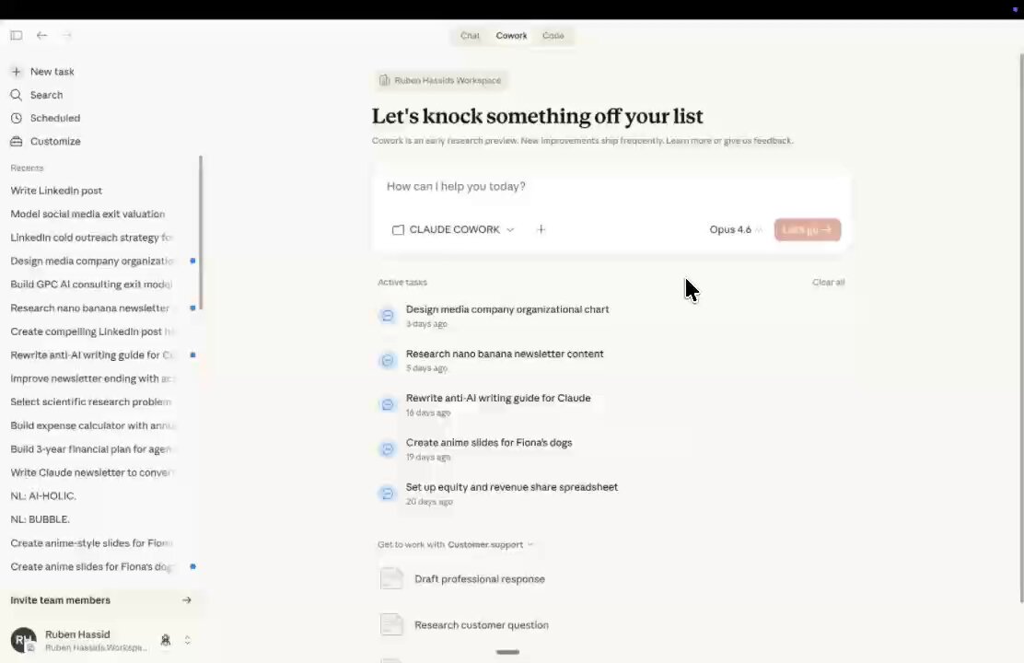Click the Invite team members arrow
1024x663 pixels.
187,599
